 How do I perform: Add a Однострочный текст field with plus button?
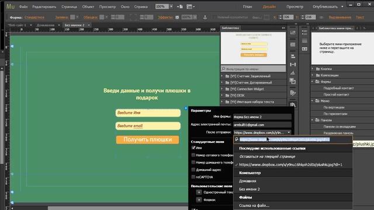pyautogui.click(x=199, y=192)
